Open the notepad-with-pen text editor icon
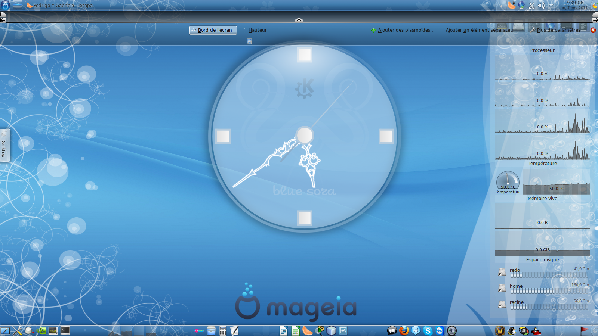This screenshot has width=598, height=336. [235, 330]
